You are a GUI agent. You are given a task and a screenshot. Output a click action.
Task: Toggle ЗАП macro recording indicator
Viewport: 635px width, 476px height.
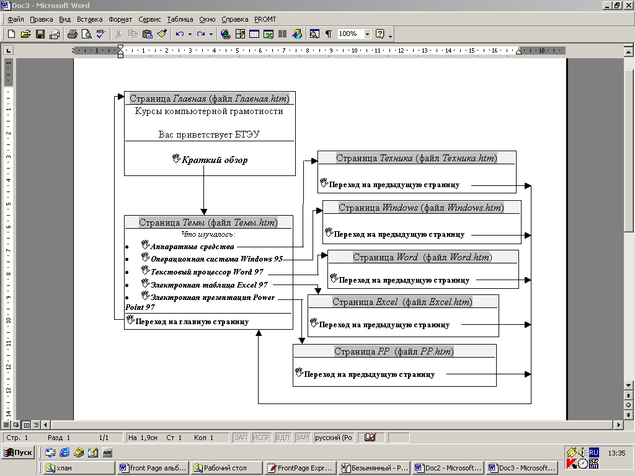click(241, 438)
